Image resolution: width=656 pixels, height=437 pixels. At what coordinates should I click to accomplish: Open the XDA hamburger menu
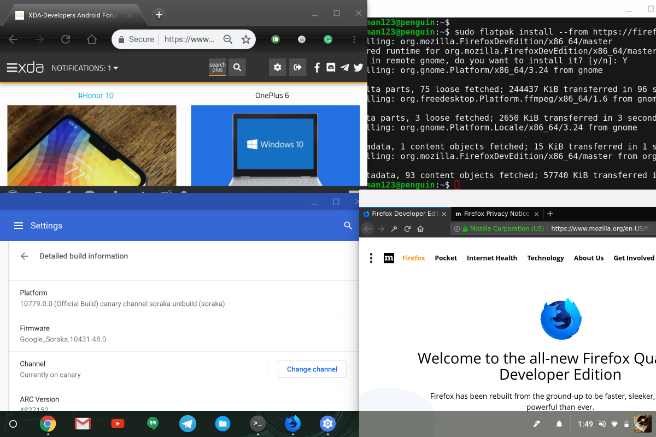pos(13,68)
